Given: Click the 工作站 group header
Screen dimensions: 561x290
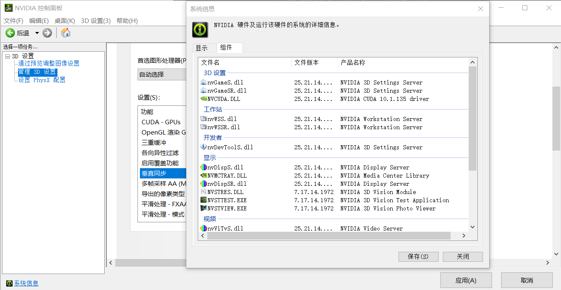Looking at the screenshot, I should pyautogui.click(x=213, y=109).
